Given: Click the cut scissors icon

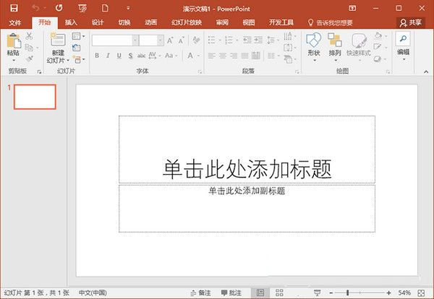Looking at the screenshot, I should point(29,36).
